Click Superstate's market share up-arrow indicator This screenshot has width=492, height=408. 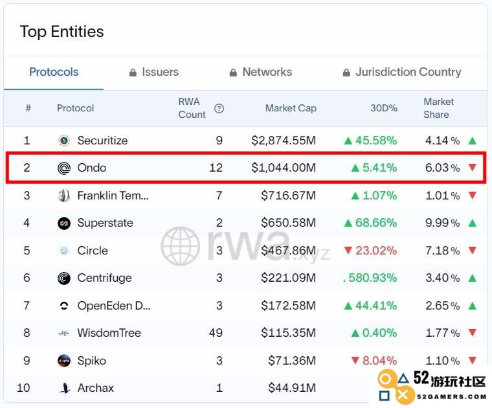(472, 223)
